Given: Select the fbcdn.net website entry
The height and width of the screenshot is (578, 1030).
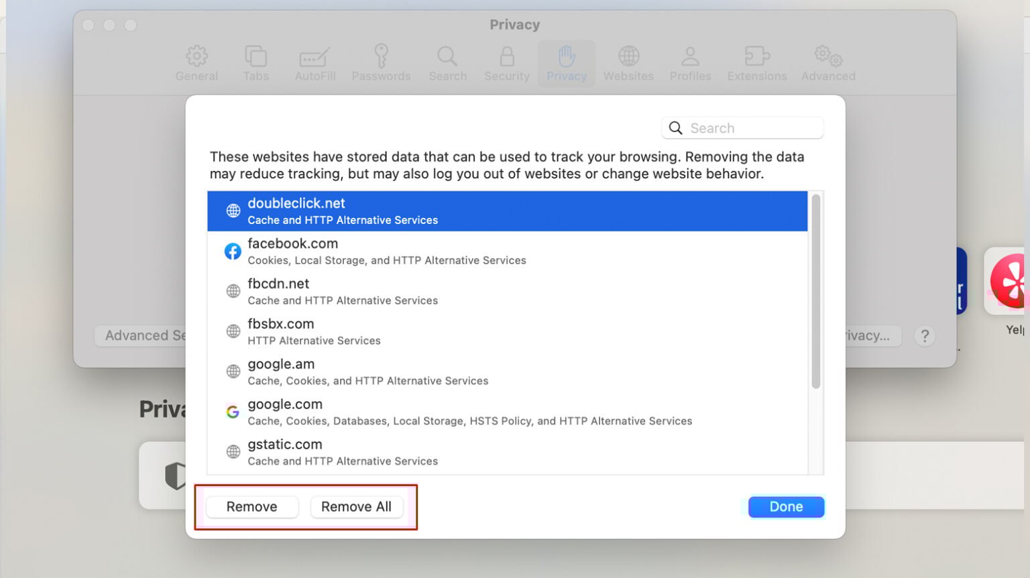Looking at the screenshot, I should click(278, 290).
